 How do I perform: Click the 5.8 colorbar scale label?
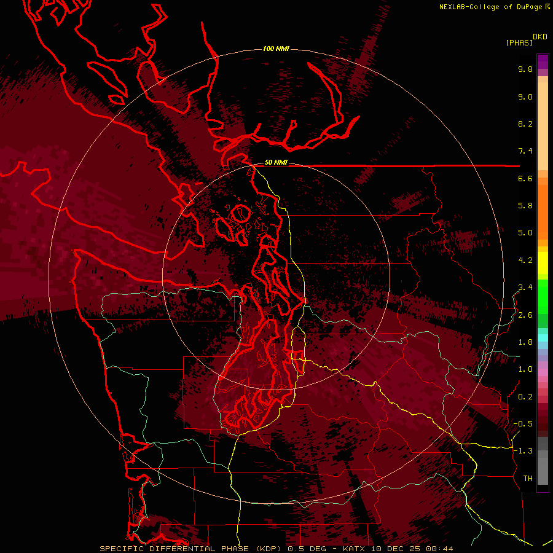[525, 206]
